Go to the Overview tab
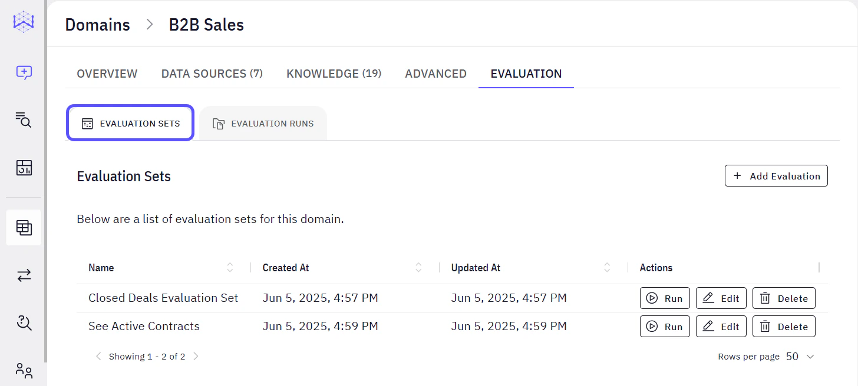 tap(107, 73)
